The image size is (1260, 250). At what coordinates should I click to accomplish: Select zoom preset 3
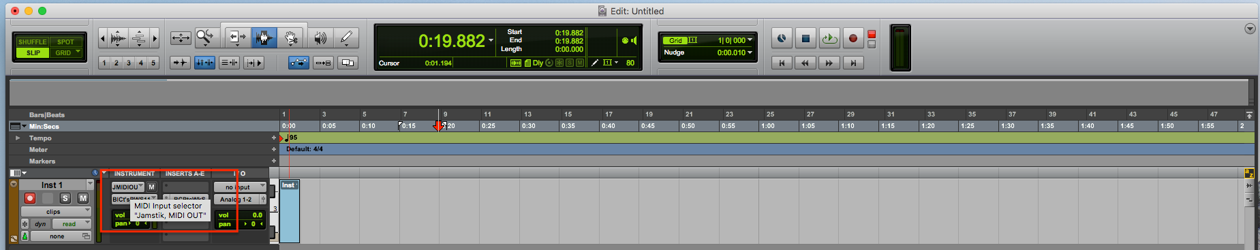coord(128,63)
